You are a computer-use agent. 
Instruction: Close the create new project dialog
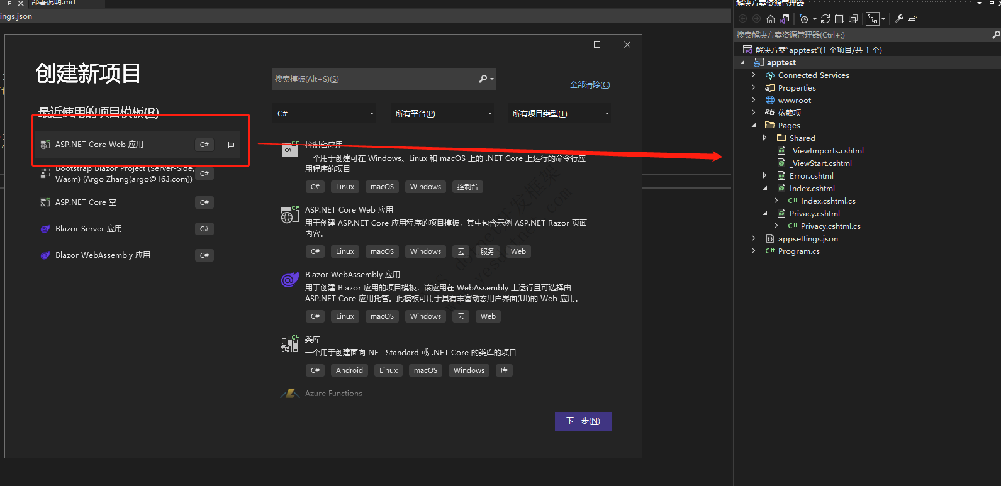[x=627, y=45]
